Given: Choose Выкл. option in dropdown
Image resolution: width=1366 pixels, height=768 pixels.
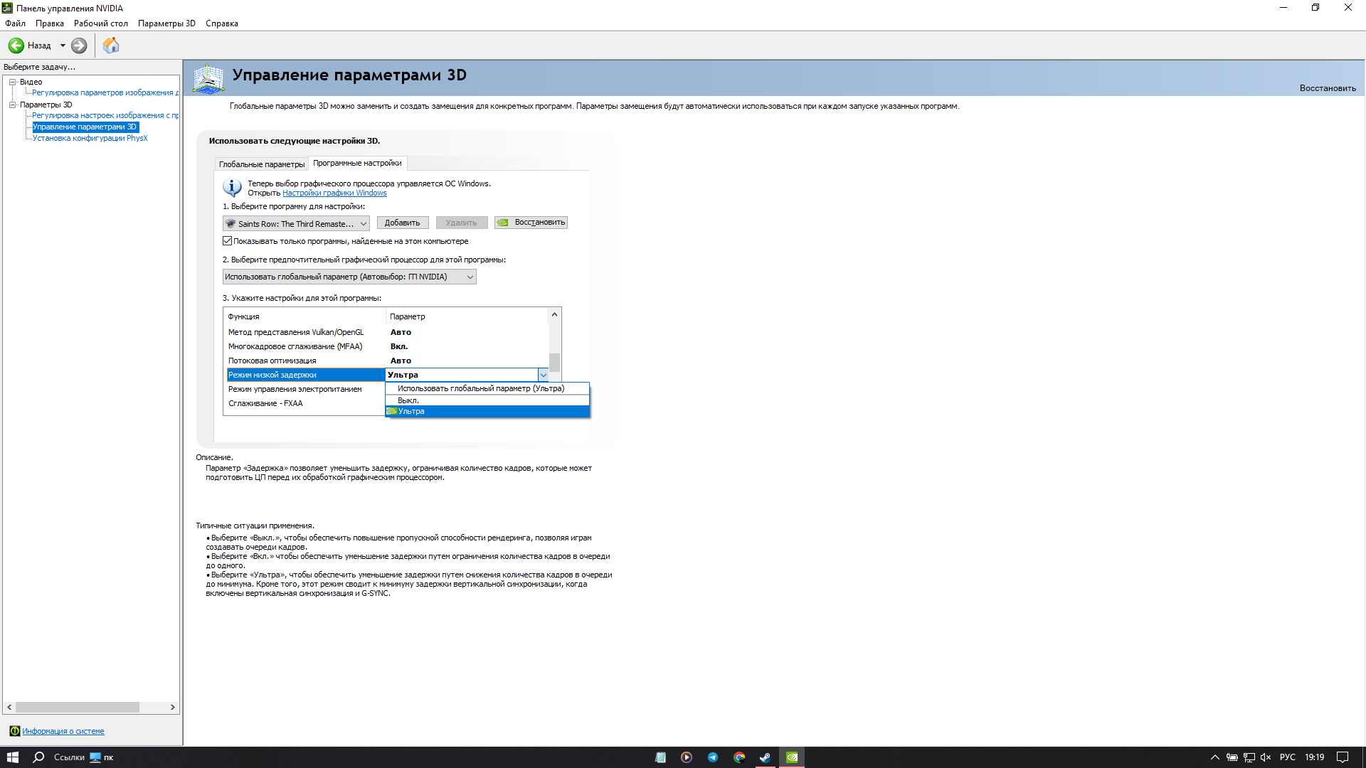Looking at the screenshot, I should pos(487,400).
